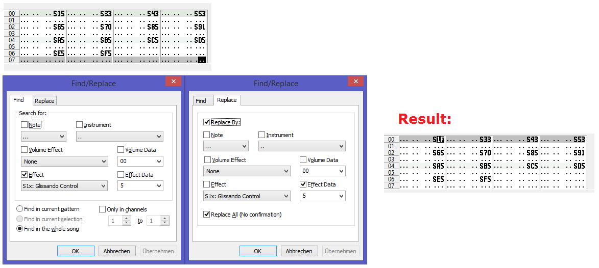Open Effect dropdown in the Search for group
Viewport: 599px width, 268px height.
click(x=64, y=186)
